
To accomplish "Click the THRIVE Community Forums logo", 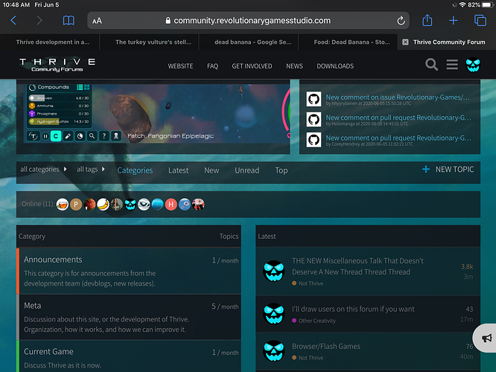I will tap(57, 65).
